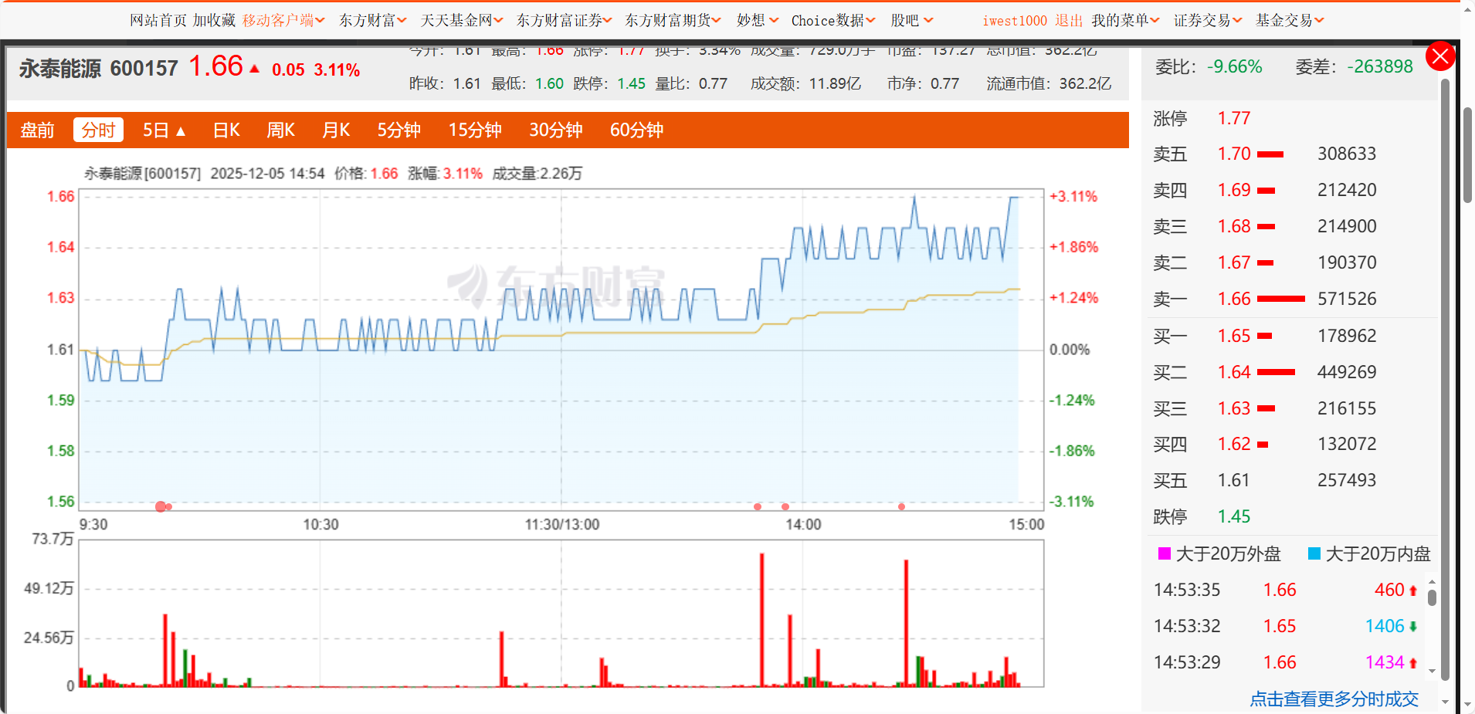Click the red up-arrow next to 1.66
Screen dimensions: 1475x714
point(255,69)
